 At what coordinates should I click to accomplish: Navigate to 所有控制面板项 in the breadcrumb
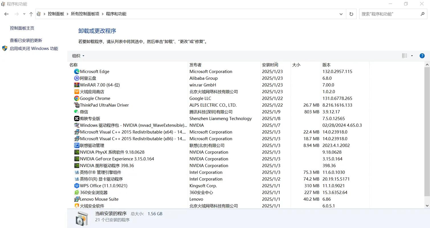pyautogui.click(x=85, y=14)
